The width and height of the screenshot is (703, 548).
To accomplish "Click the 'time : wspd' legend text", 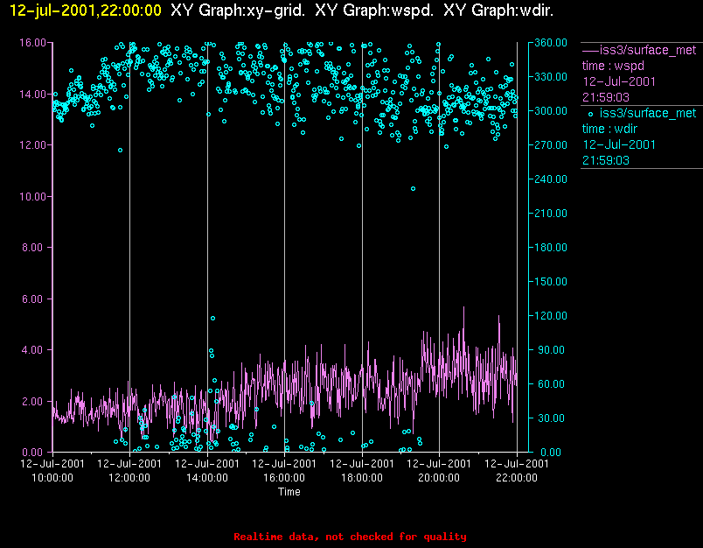I will coord(613,66).
